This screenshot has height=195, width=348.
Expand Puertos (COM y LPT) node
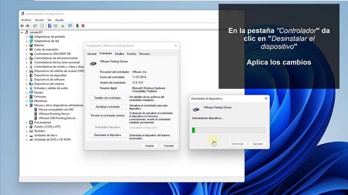[27, 127]
